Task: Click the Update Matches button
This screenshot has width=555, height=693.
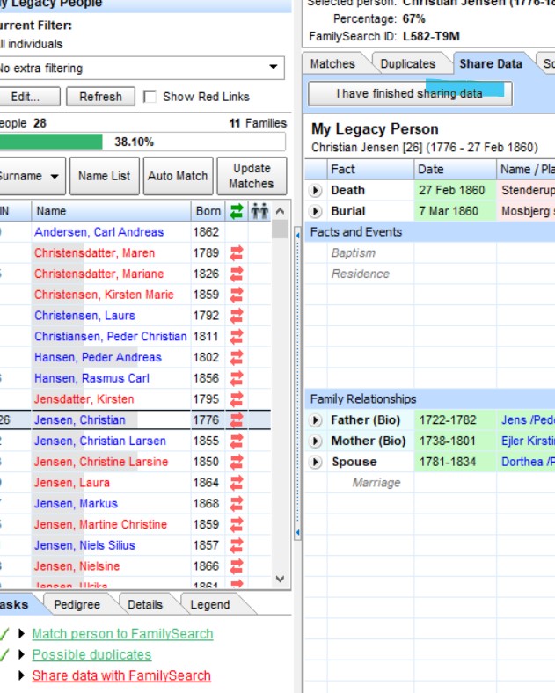Action: 252,176
